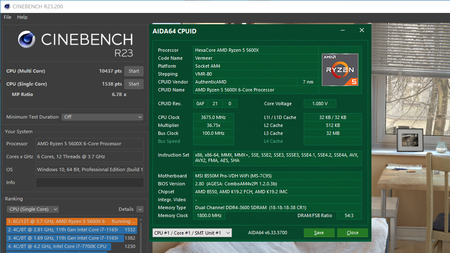Click the AMD Ryzen 5 logo badge

tap(340, 70)
